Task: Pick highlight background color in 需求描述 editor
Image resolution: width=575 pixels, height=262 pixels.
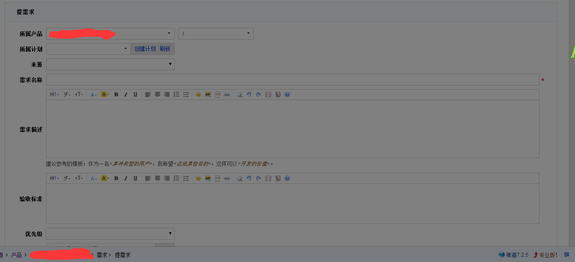Action: coord(105,94)
